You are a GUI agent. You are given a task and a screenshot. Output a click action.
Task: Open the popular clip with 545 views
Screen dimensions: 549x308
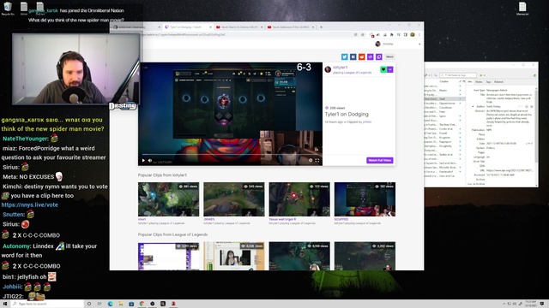tap(234, 199)
